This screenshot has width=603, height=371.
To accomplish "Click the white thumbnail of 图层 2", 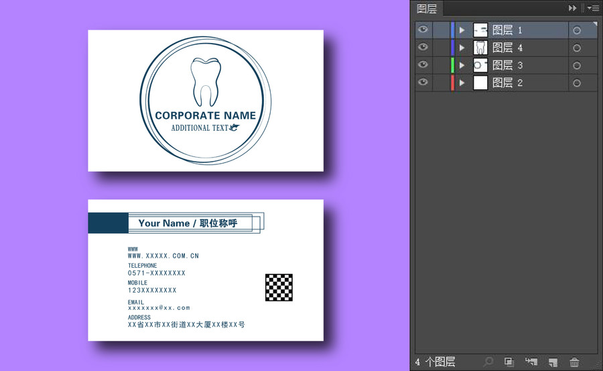I will [480, 83].
